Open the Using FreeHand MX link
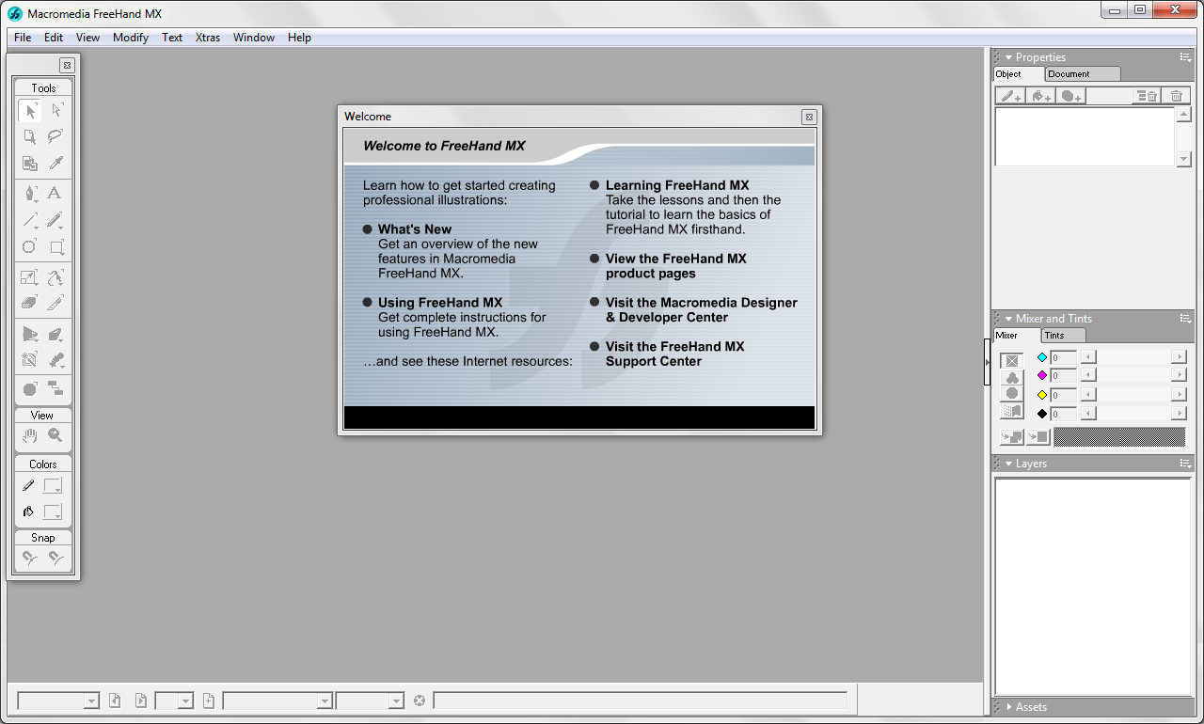 point(440,303)
